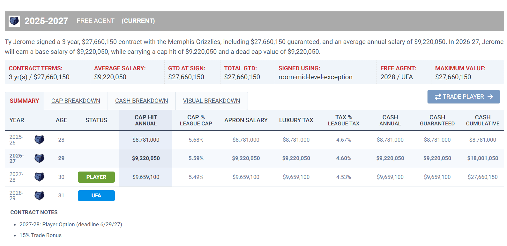Open the Cap Breakdown tab
Screen dimensions: 507x246
point(76,101)
